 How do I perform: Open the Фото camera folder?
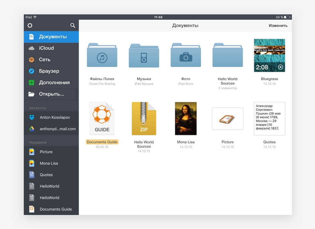click(x=186, y=55)
